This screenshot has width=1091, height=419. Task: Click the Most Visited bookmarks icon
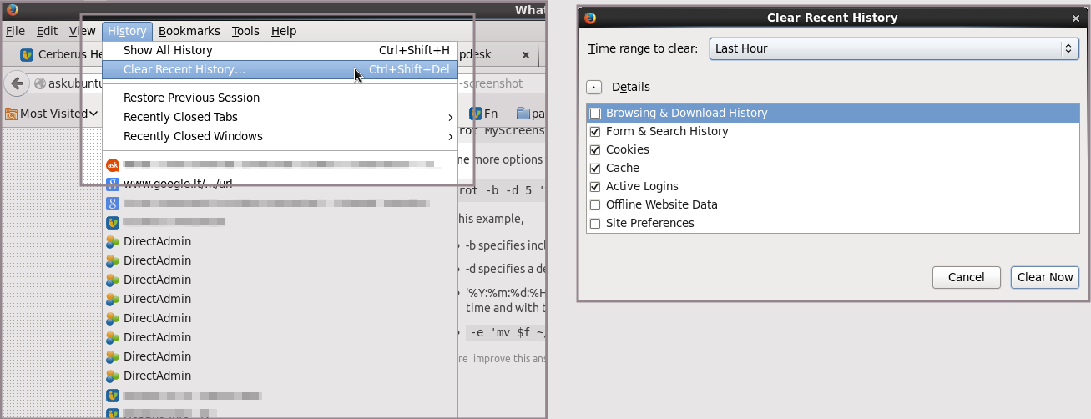point(11,114)
